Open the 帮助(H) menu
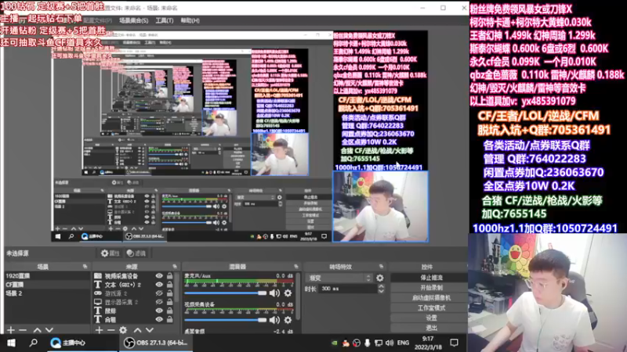The image size is (627, 352). coord(190,20)
